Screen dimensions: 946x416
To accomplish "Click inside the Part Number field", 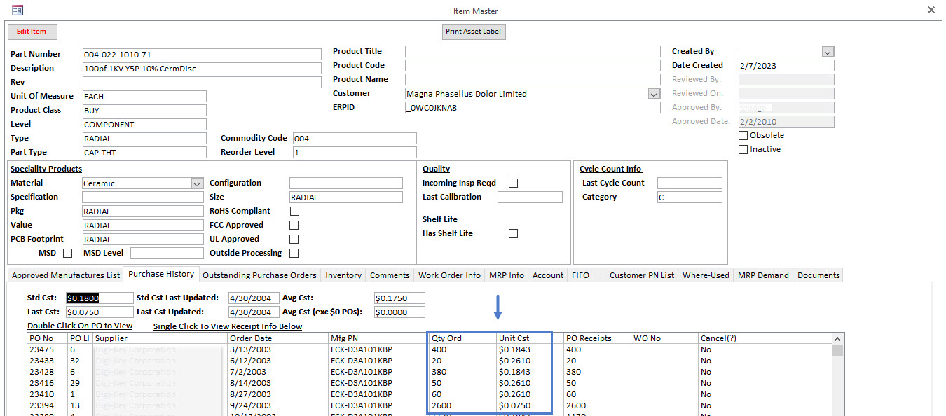I will click(x=202, y=53).
